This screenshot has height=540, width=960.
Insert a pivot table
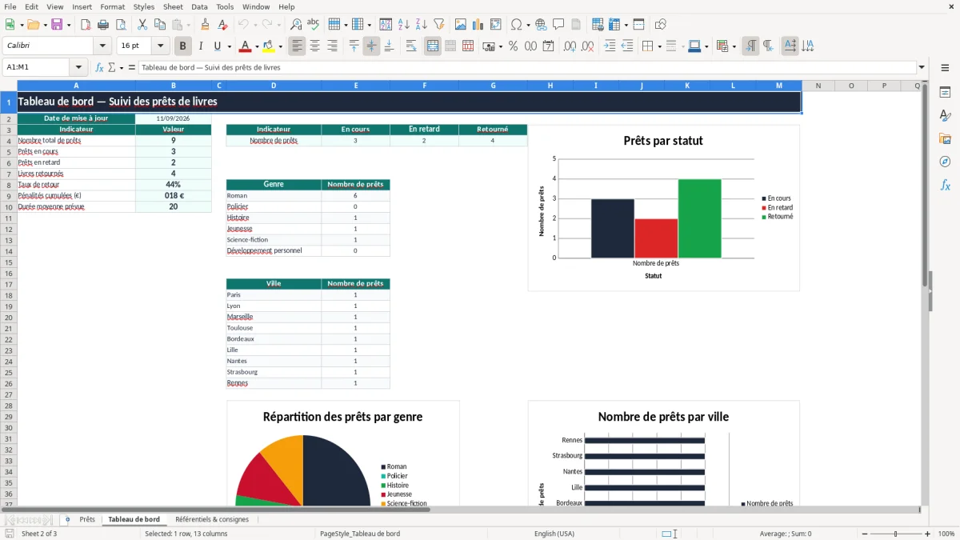tap(496, 25)
